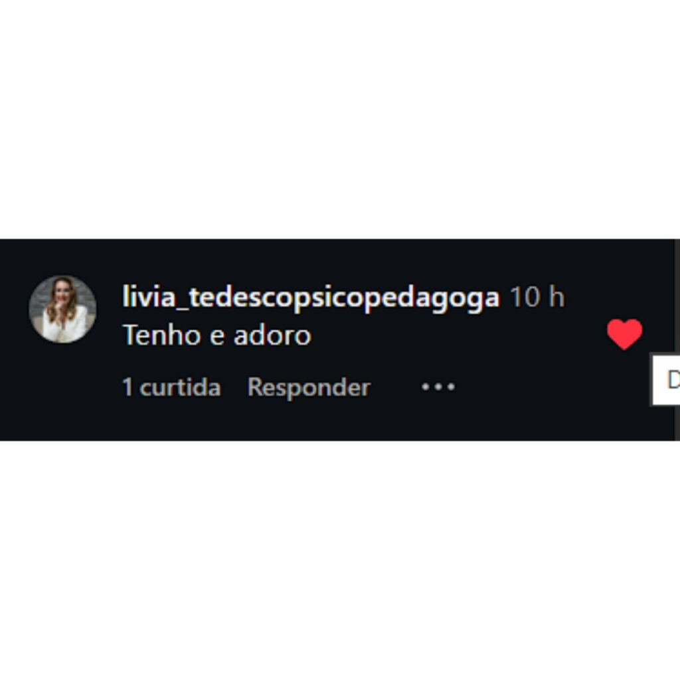Toggle the like heart on Livia's comment
The height and width of the screenshot is (680, 680).
pyautogui.click(x=624, y=334)
